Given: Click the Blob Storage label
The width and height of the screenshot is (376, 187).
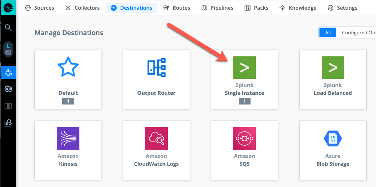Looking at the screenshot, I should pyautogui.click(x=333, y=164).
